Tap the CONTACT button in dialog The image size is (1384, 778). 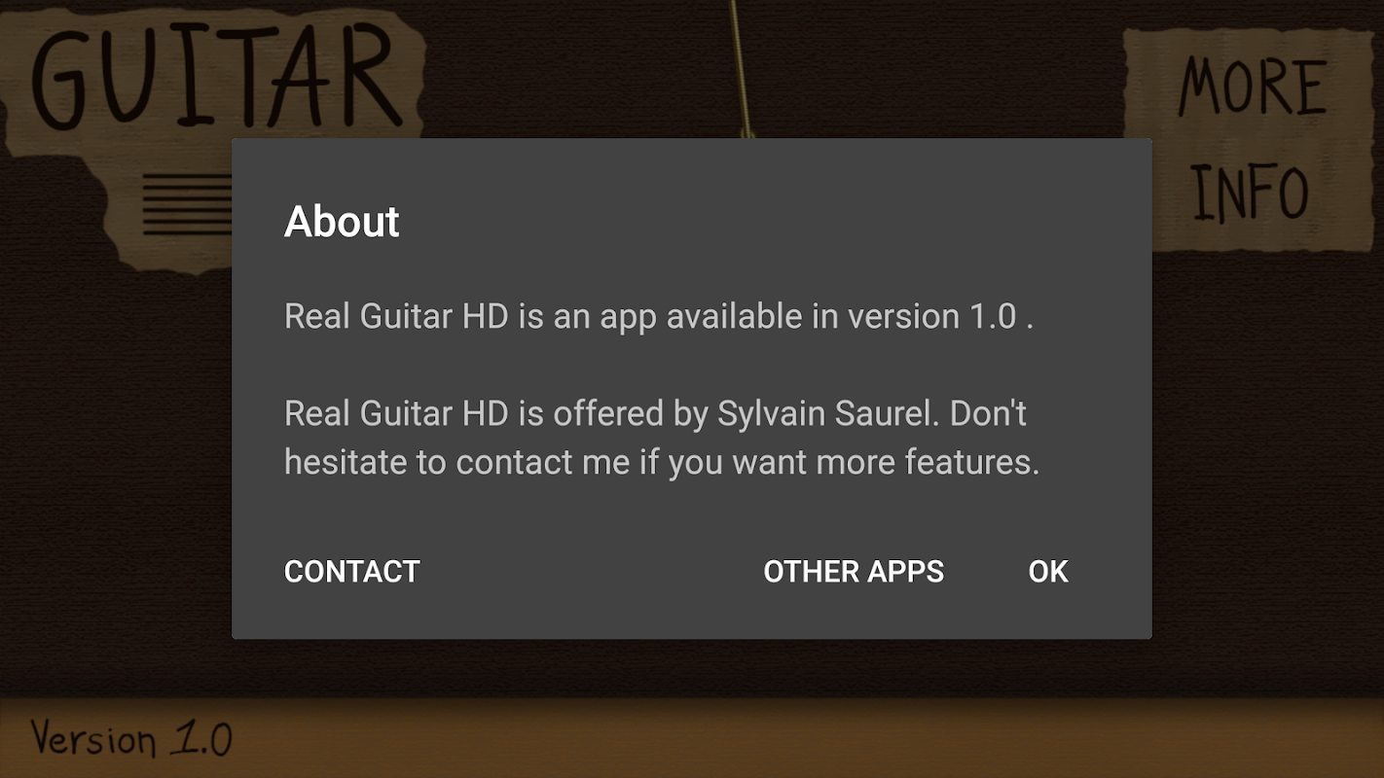click(351, 571)
